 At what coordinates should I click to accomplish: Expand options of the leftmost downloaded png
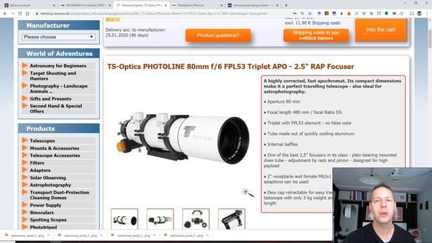(x=49, y=236)
